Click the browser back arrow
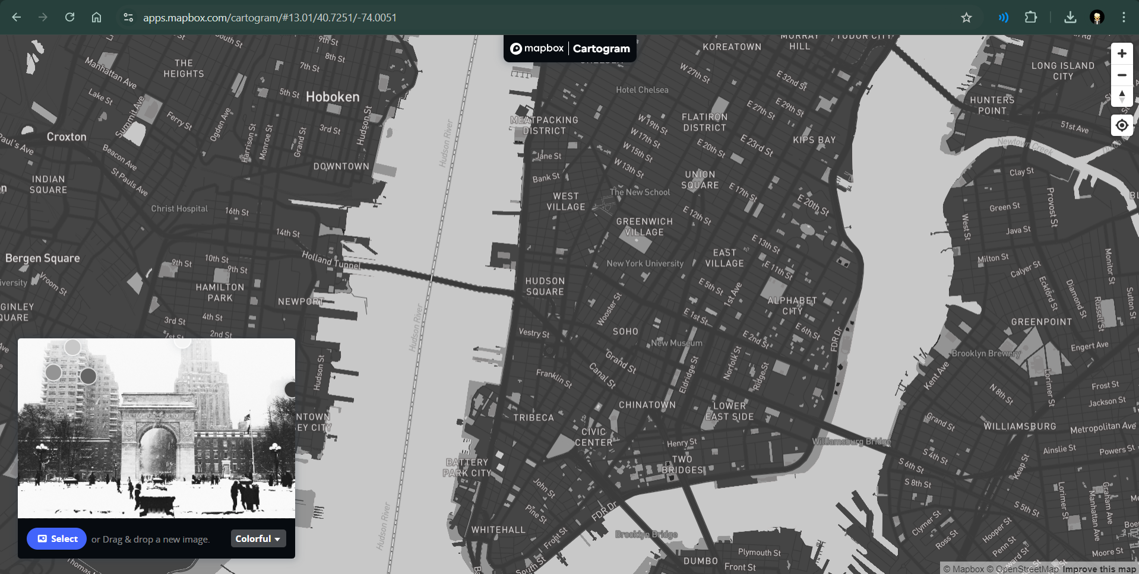Viewport: 1139px width, 574px height. point(16,17)
